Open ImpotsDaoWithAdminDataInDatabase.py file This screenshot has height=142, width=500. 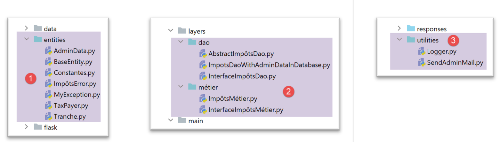coord(269,65)
